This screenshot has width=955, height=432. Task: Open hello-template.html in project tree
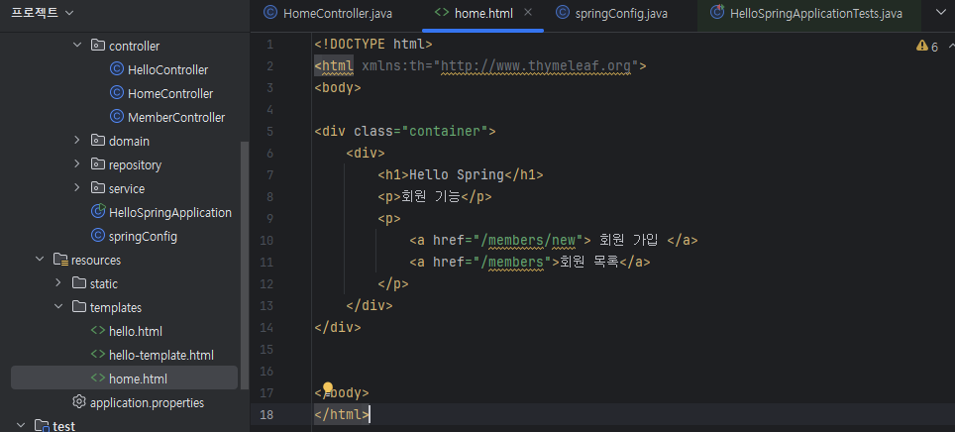point(160,355)
